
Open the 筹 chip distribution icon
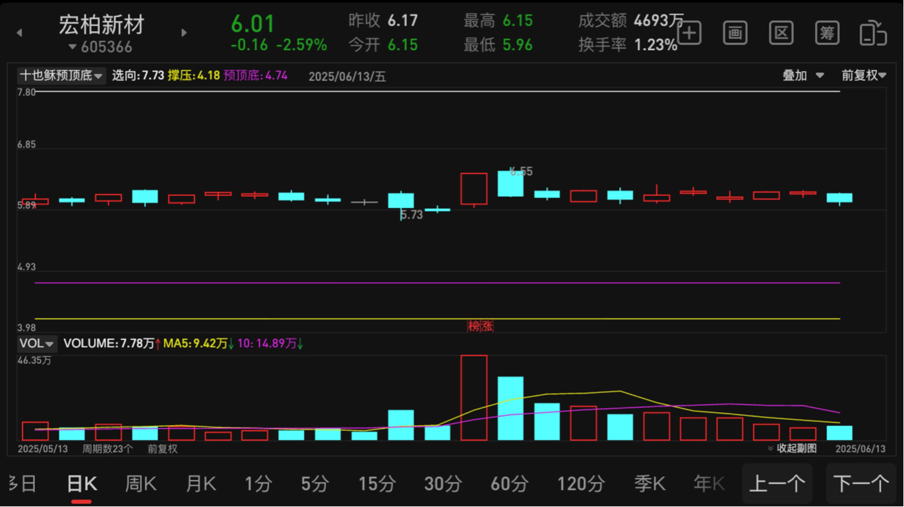coord(828,32)
